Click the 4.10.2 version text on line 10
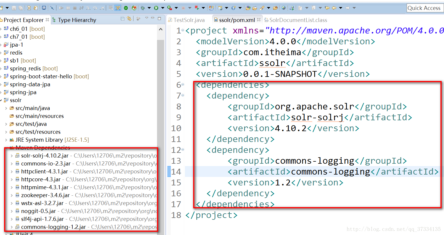Screen dimensions: 444x235 click(x=291, y=128)
